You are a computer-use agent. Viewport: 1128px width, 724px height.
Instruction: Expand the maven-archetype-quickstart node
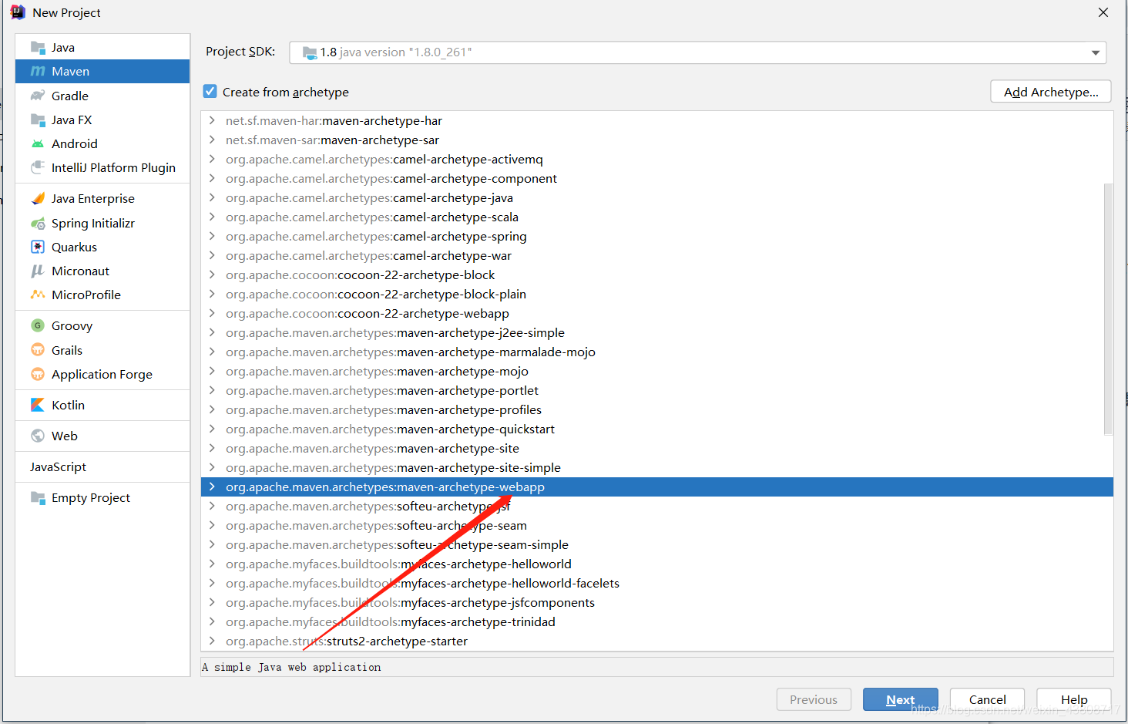212,429
